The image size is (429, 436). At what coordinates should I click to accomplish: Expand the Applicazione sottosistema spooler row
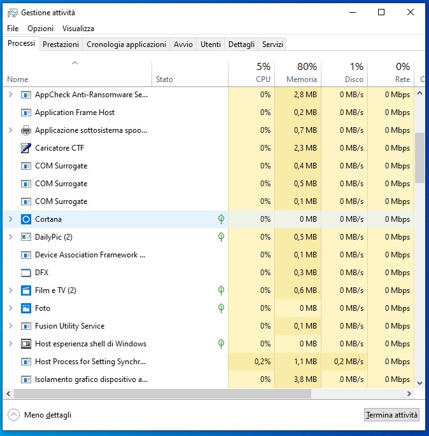pos(11,130)
